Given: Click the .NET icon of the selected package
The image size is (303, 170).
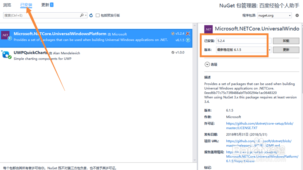Looking at the screenshot, I should [5, 35].
